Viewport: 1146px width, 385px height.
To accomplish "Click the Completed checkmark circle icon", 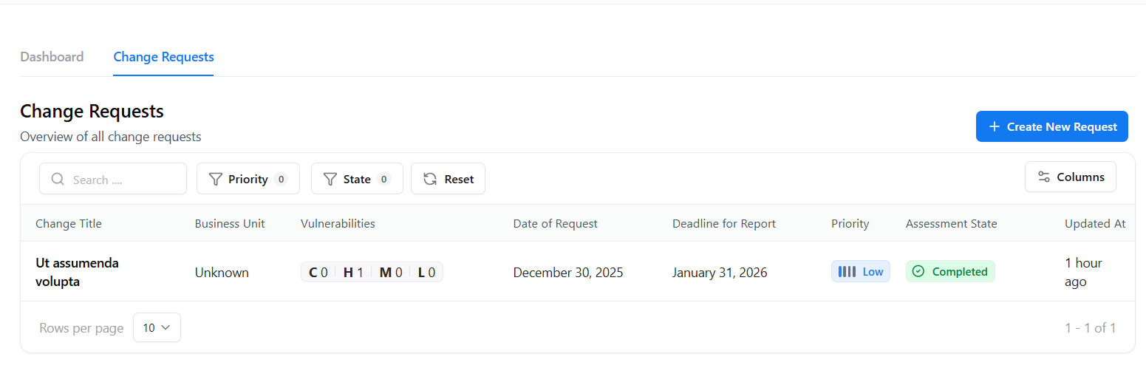I will click(x=918, y=272).
